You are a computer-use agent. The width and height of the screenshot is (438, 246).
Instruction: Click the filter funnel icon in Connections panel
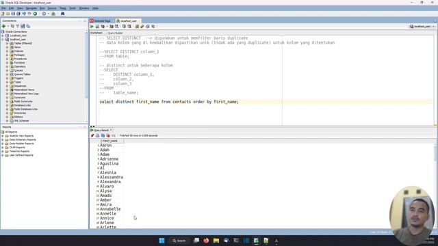point(17,26)
